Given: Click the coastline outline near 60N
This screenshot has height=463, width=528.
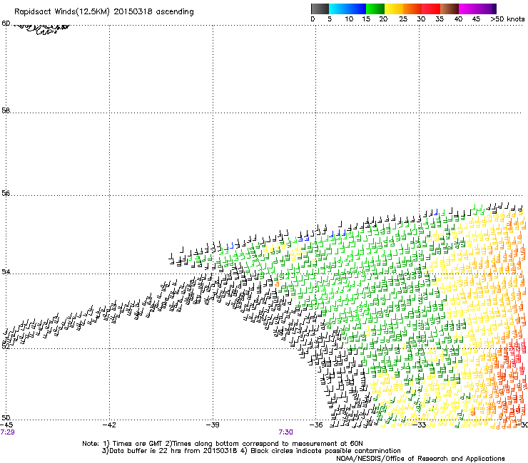Looking at the screenshot, I should tap(41, 29).
